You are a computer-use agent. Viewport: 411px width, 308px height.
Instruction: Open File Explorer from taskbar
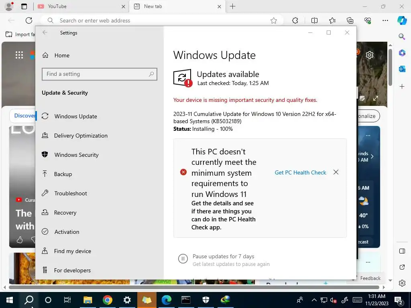pyautogui.click(x=88, y=300)
